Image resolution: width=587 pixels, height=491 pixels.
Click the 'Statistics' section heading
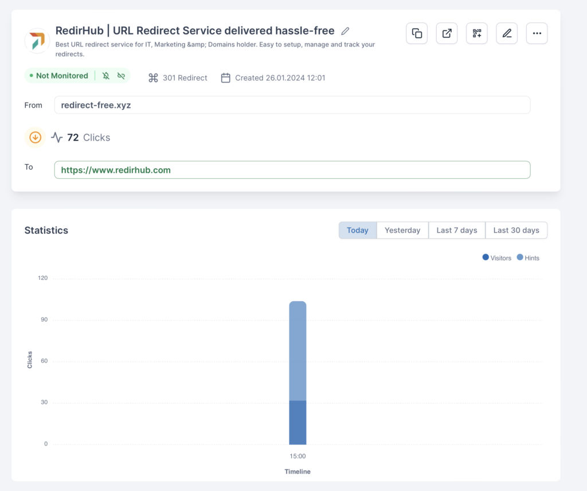46,231
